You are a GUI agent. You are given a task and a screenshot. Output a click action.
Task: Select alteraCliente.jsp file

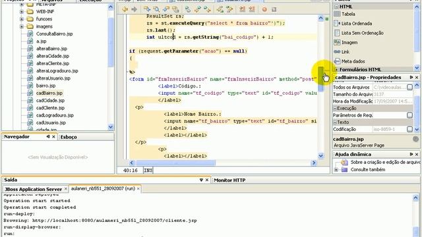(53, 63)
